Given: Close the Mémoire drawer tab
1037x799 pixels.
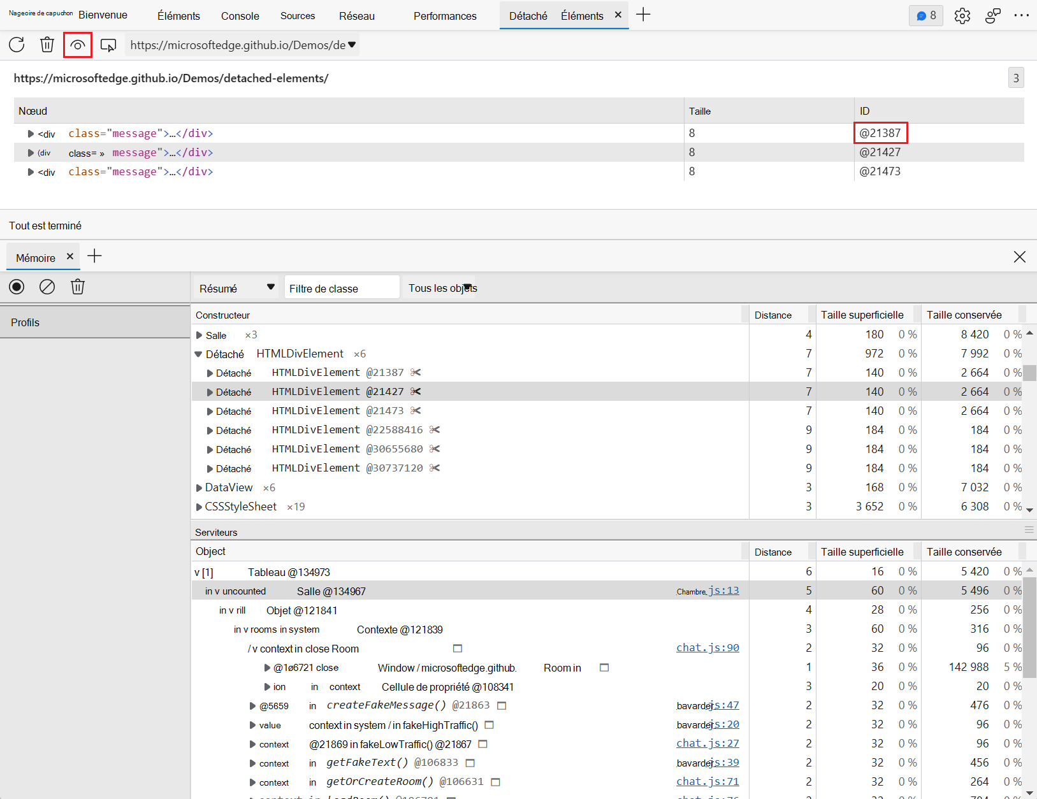Looking at the screenshot, I should (x=70, y=256).
